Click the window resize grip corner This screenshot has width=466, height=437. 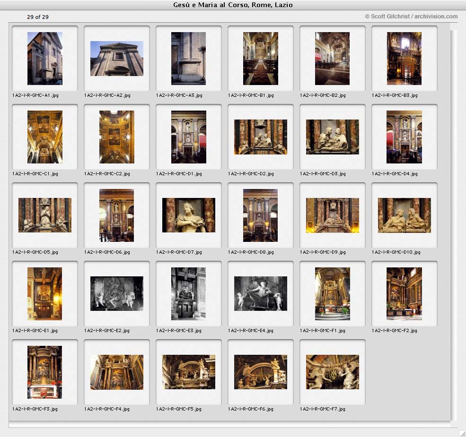[x=462, y=433]
